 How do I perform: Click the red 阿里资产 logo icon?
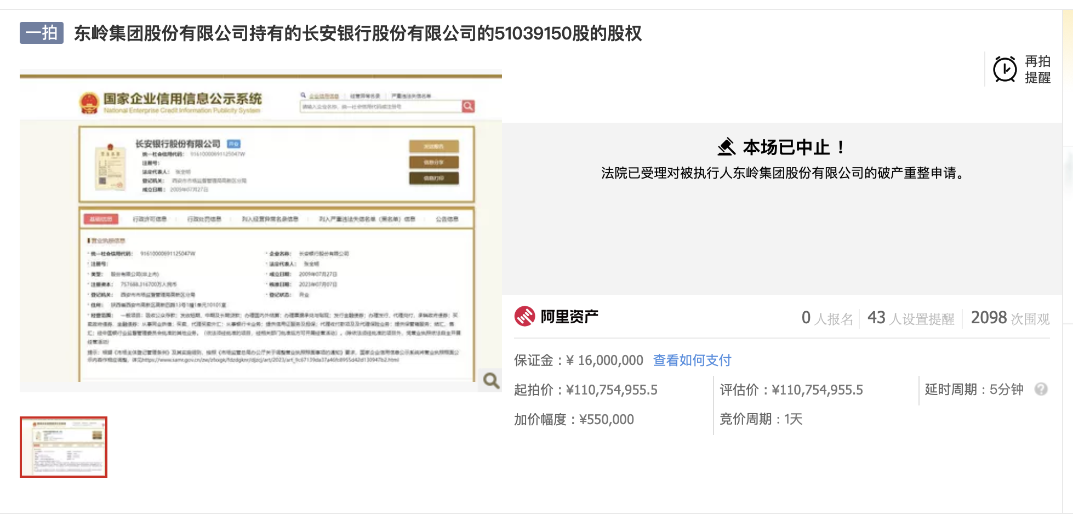[x=524, y=316]
